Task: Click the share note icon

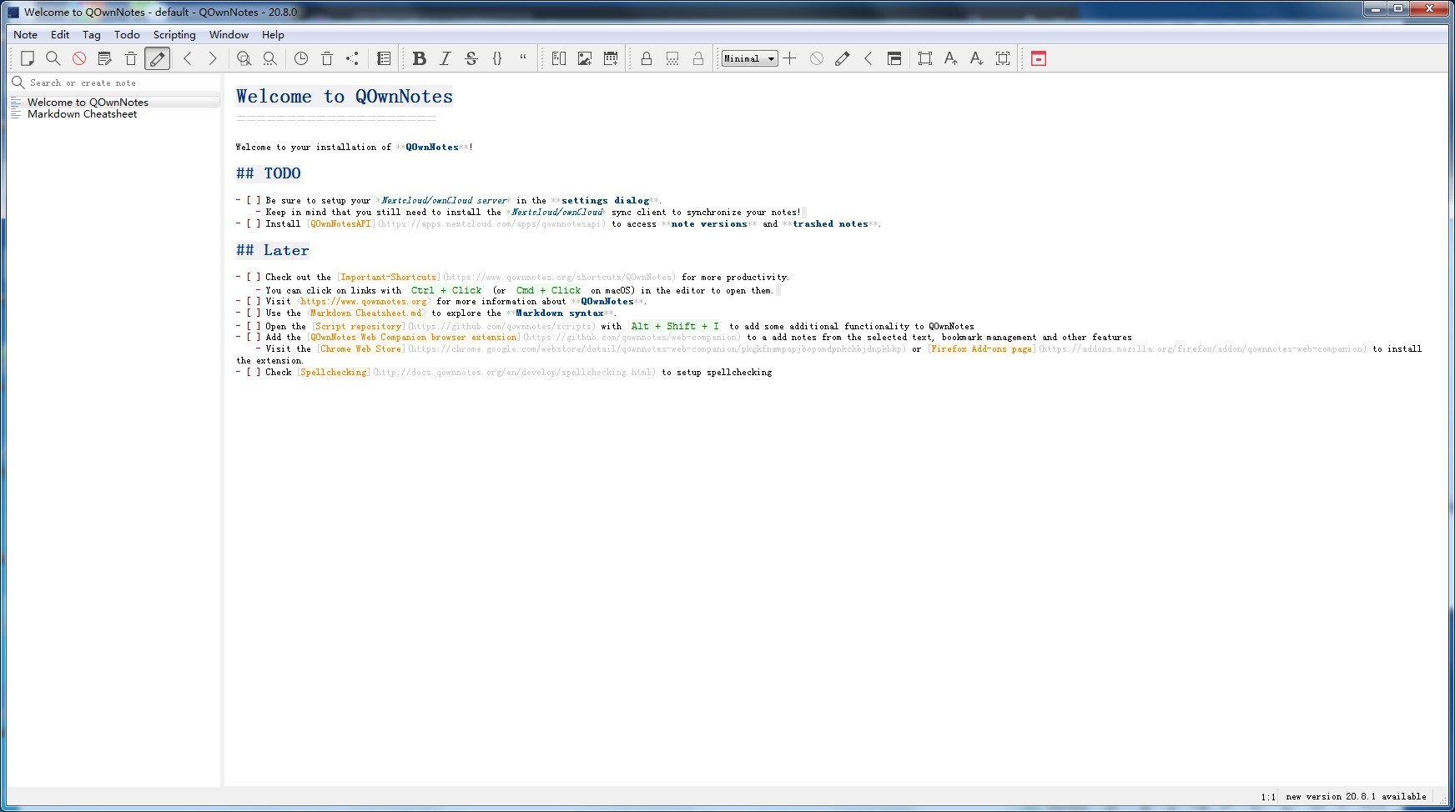Action: tap(352, 58)
